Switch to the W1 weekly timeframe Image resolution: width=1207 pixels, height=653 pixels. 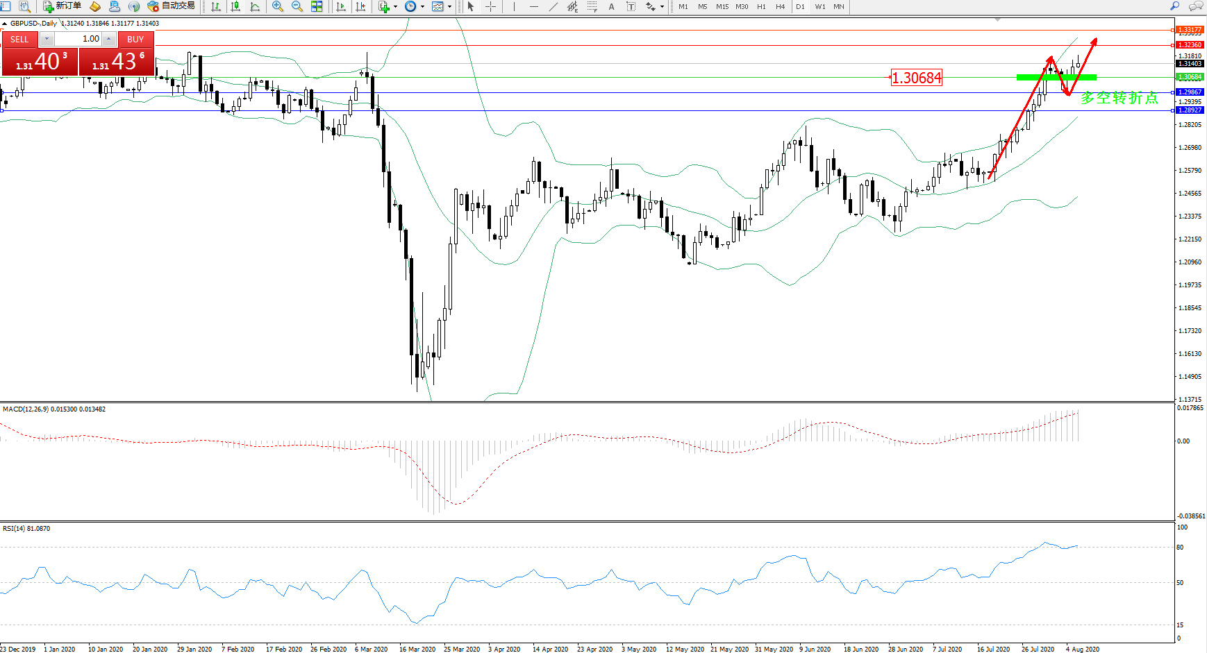tap(820, 6)
